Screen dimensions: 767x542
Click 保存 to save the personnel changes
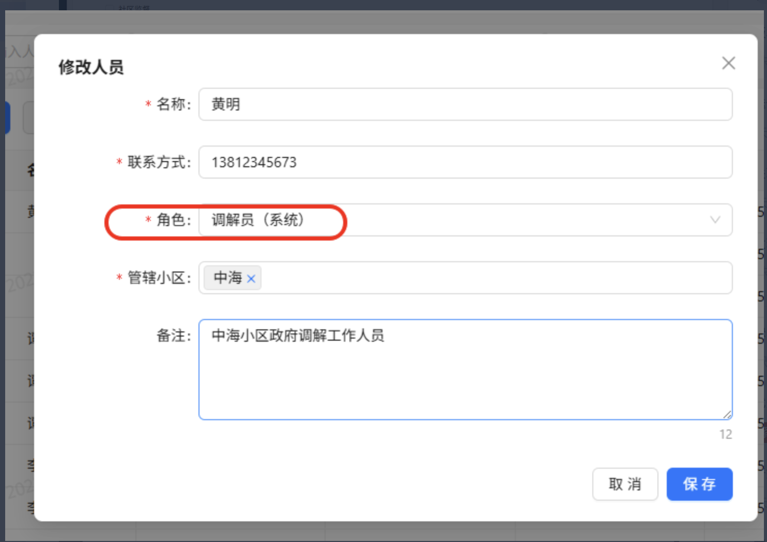point(699,484)
